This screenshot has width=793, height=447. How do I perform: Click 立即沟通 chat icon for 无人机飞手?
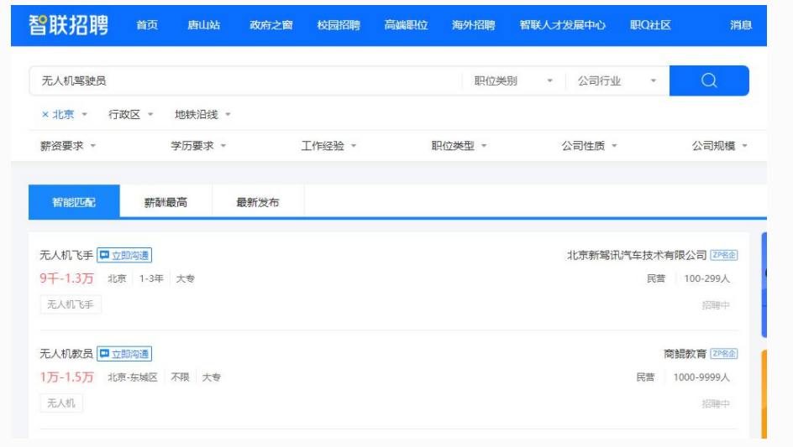coord(124,255)
